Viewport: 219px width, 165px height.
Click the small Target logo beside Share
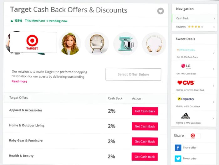192,136
